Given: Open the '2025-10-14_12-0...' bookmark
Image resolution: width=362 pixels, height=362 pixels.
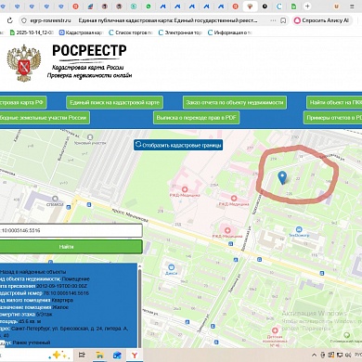Looking at the screenshot, I should click(32, 32).
